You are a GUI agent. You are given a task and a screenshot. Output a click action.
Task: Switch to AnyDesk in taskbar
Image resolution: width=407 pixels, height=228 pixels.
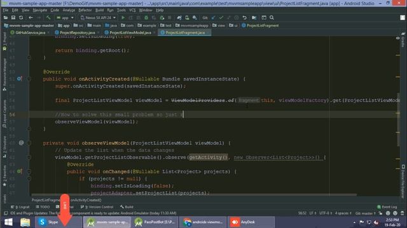[251, 222]
